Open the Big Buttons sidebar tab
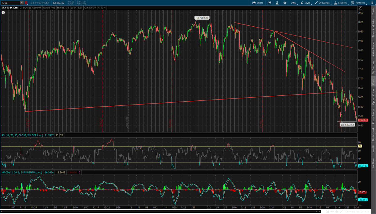 pyautogui.click(x=373, y=67)
